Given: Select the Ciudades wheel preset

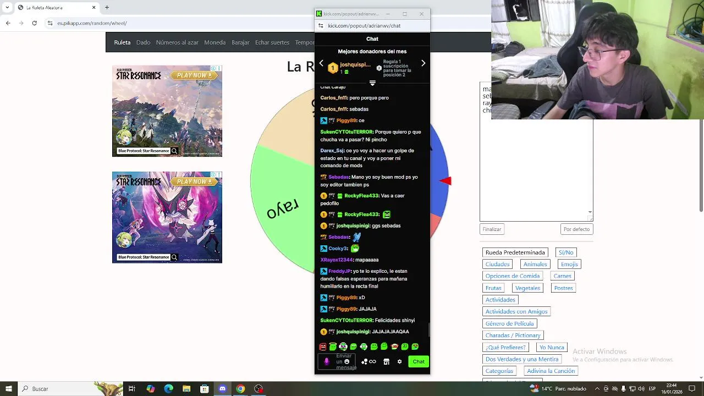Looking at the screenshot, I should pyautogui.click(x=497, y=265).
